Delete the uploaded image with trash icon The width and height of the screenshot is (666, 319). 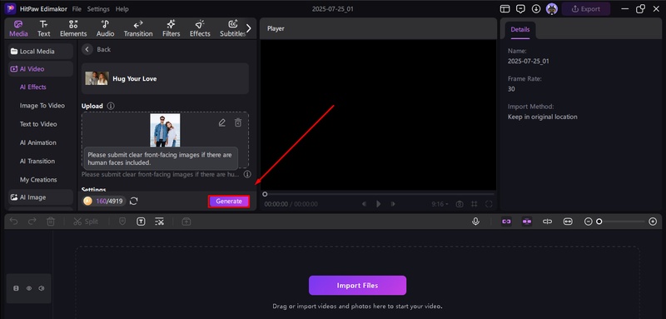tap(238, 122)
